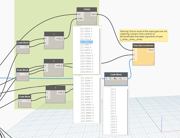The height and width of the screenshot is (138, 180).
Task: Click the 'index' input port on STARX
Action: click(80, 18)
